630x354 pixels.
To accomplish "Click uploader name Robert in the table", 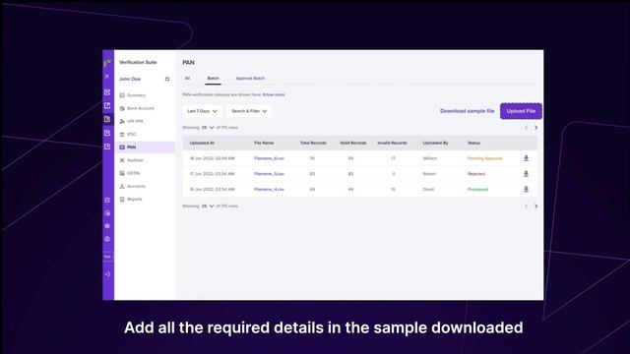I will pos(429,174).
